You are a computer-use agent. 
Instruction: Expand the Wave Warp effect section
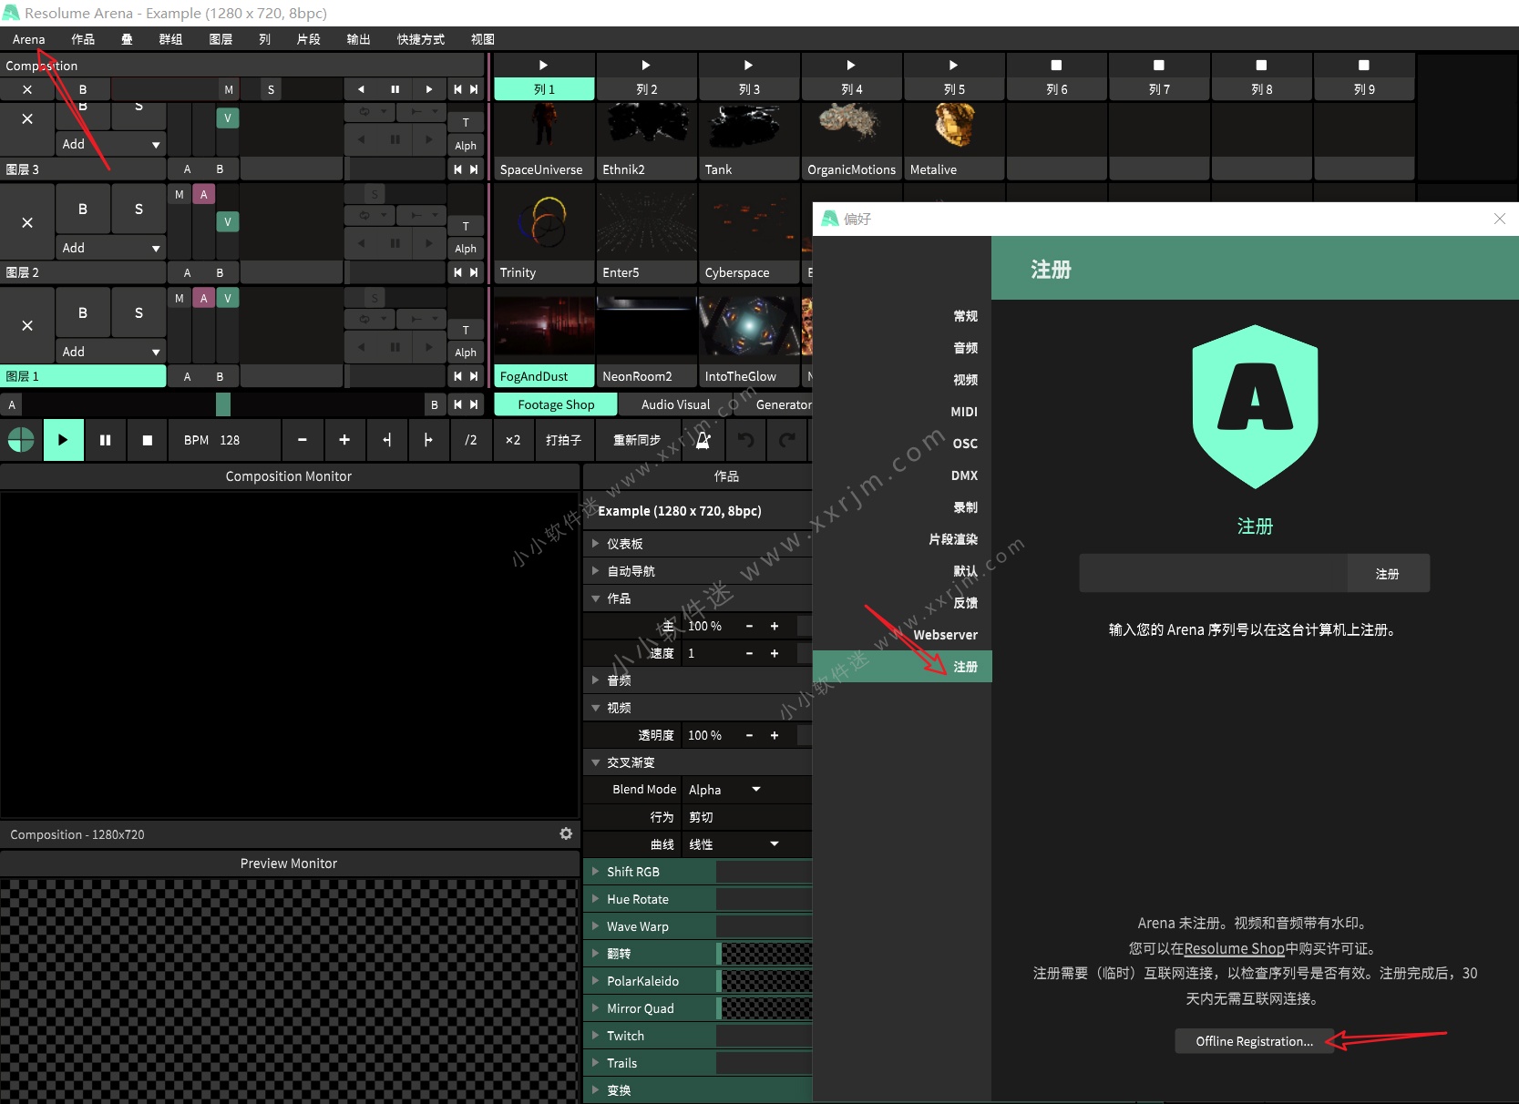coord(595,925)
